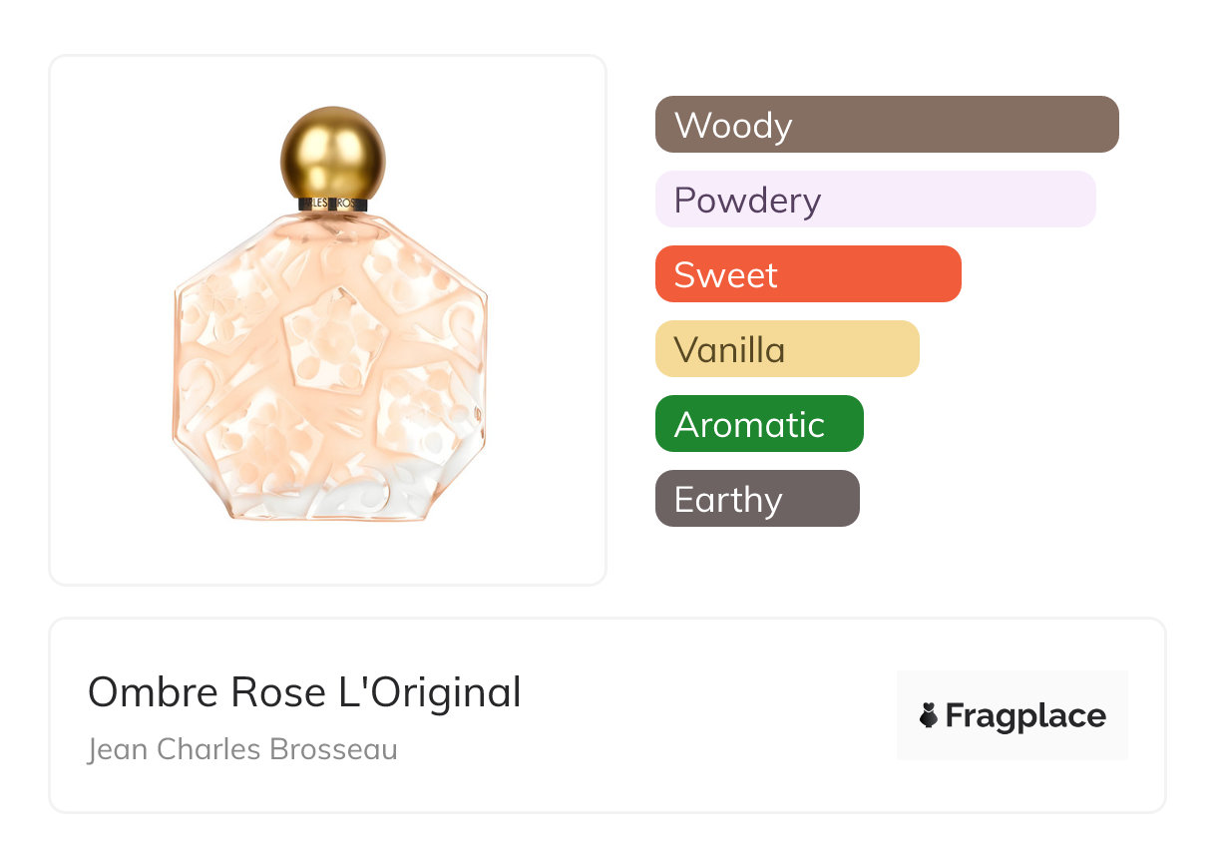
Task: Select the Sweet accord bar
Action: point(808,274)
